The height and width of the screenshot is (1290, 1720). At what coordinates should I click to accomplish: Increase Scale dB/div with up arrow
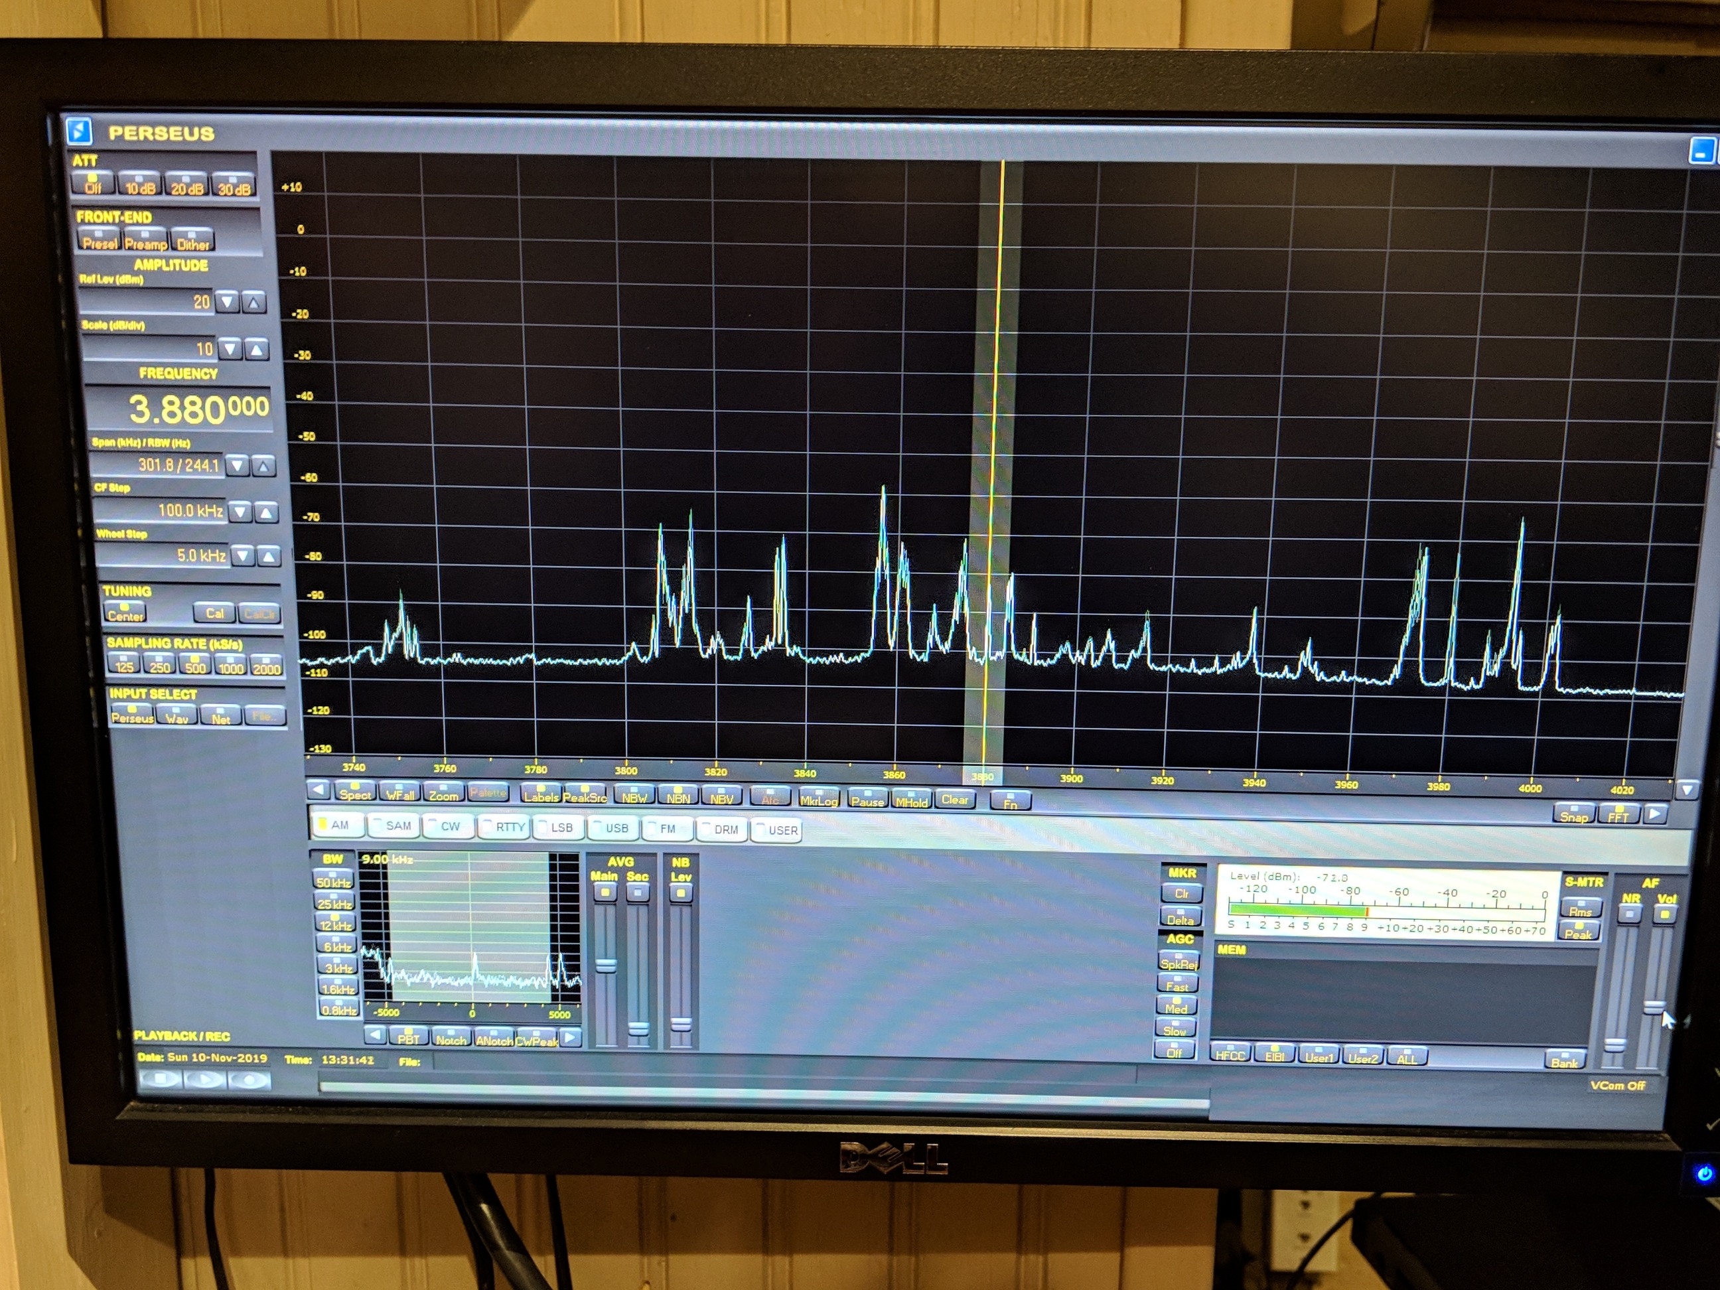click(257, 348)
